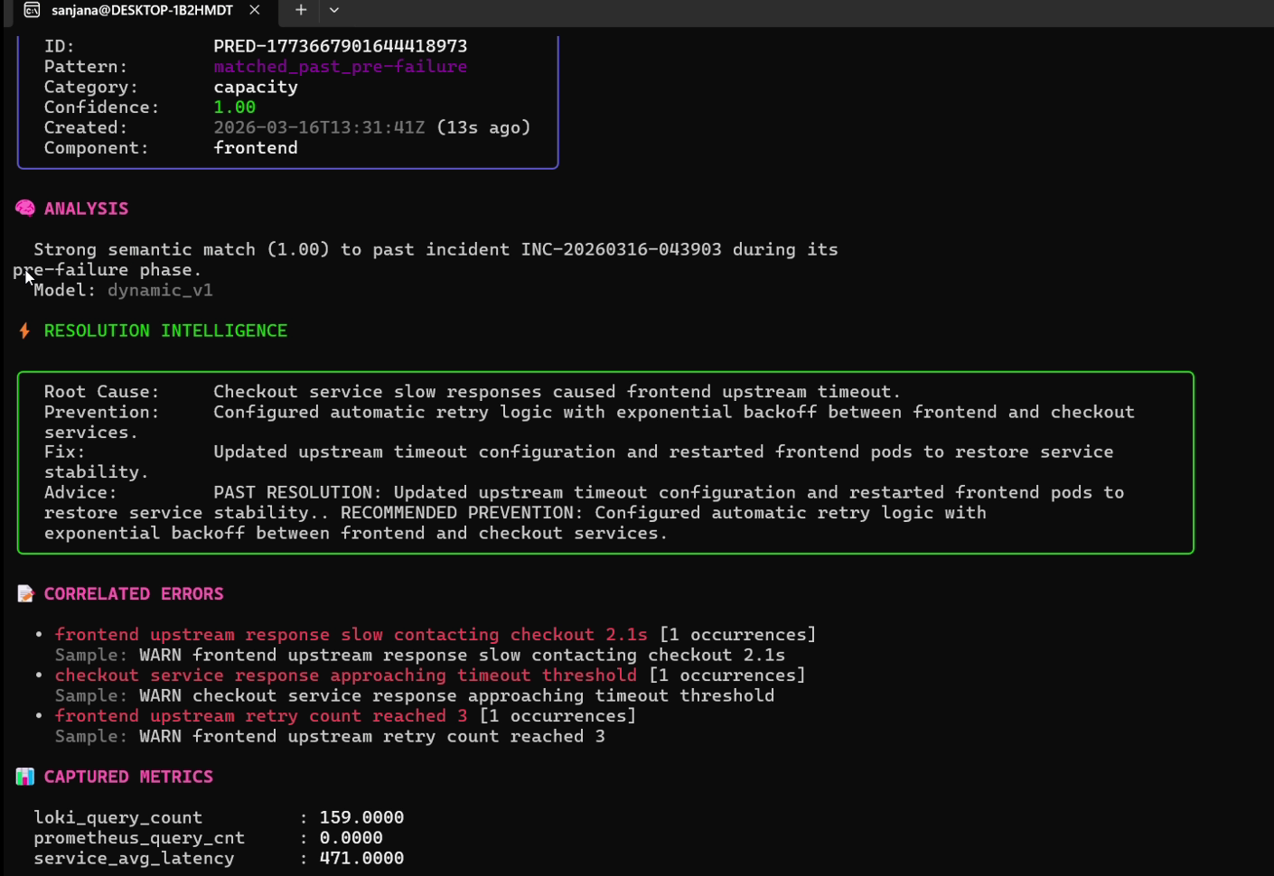Open the terminal profiles dropdown chevron
1274x876 pixels.
pyautogui.click(x=334, y=10)
